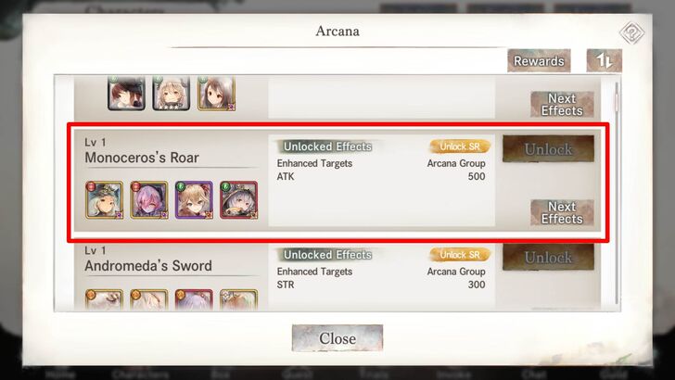Image resolution: width=675 pixels, height=380 pixels.
Task: Select the silver-haired witch character in Monoceros's Roar
Action: 238,199
